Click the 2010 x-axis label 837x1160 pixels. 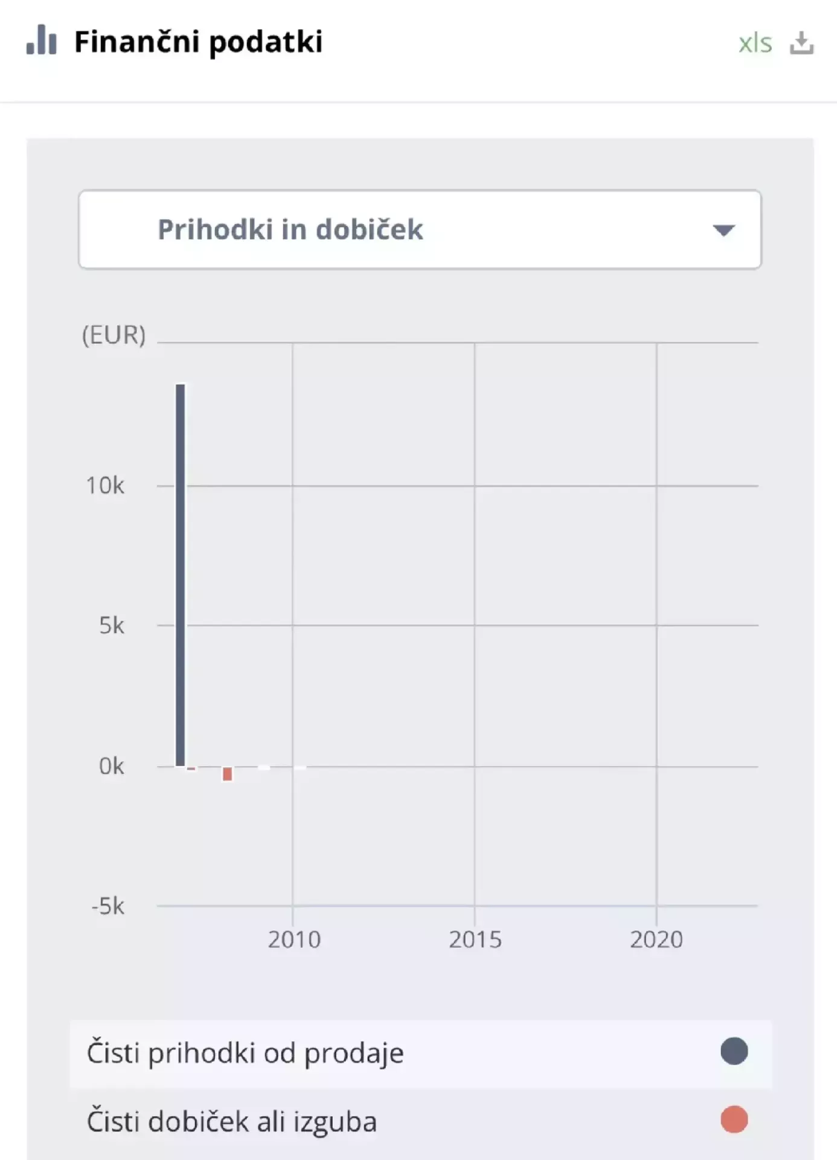click(294, 939)
